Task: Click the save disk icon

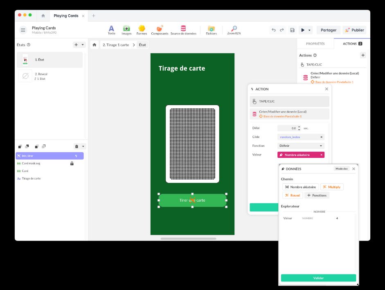Action: (292, 30)
